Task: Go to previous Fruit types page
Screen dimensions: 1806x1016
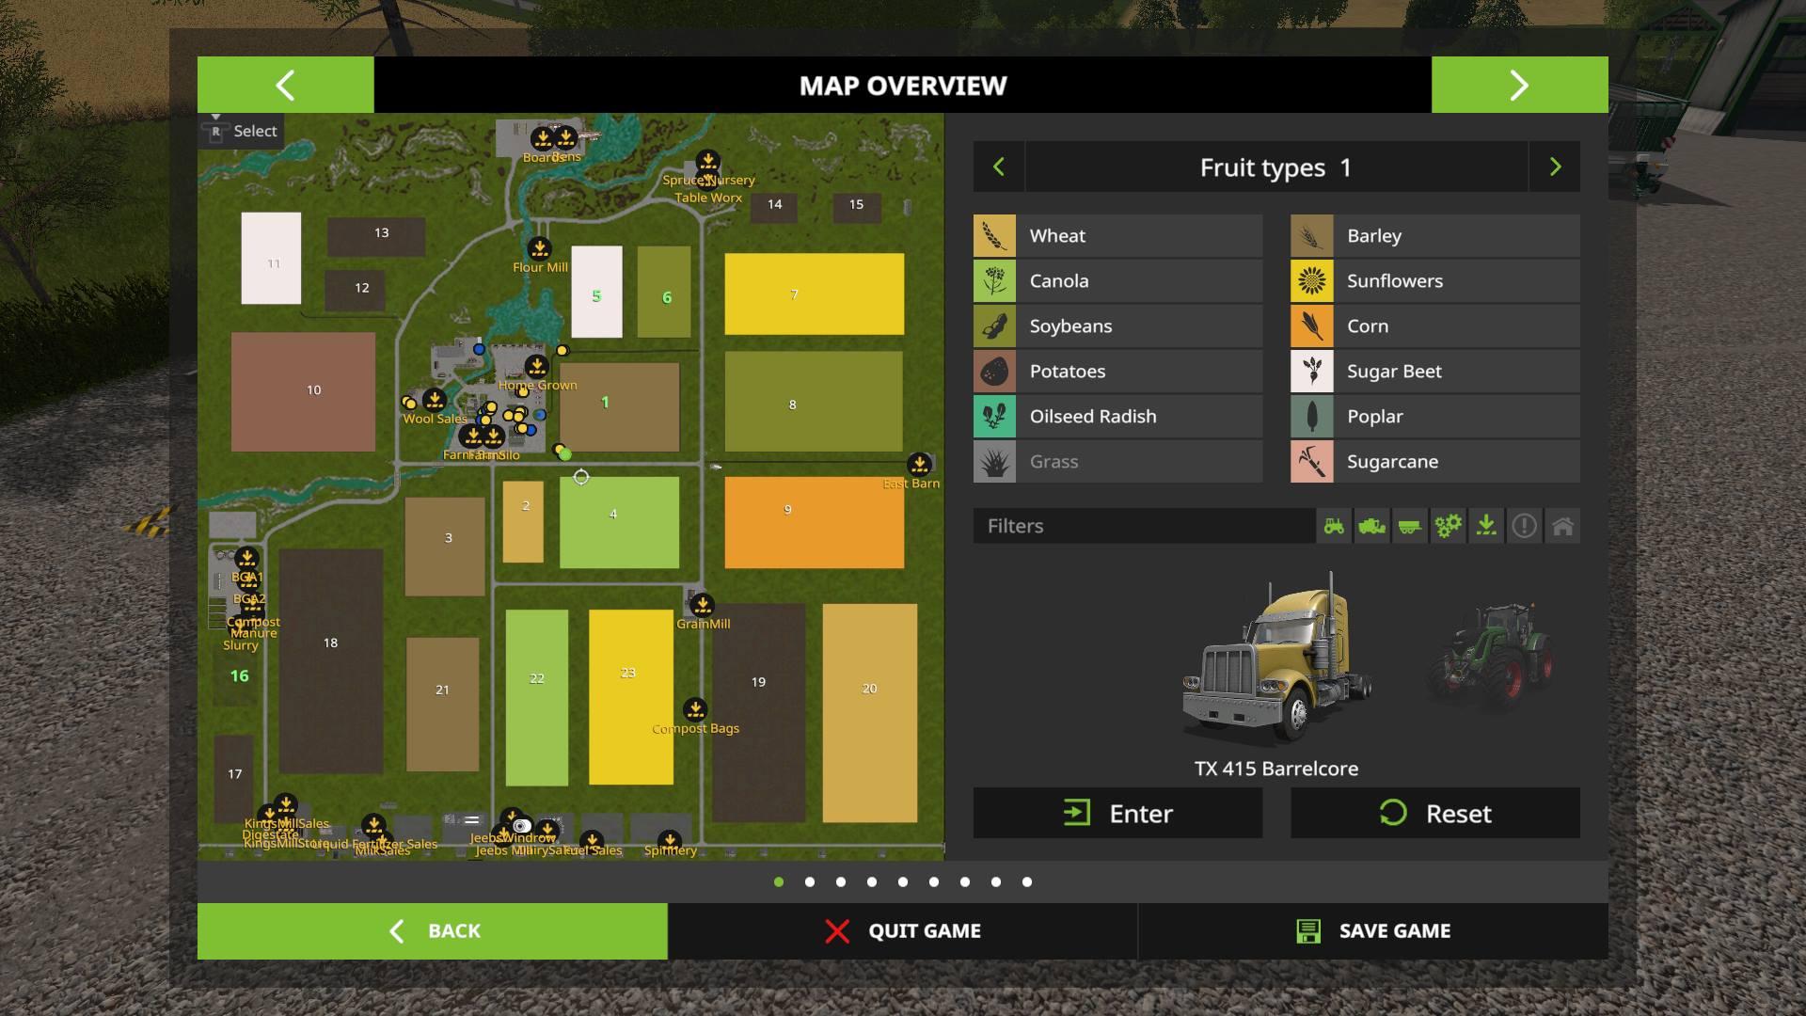Action: click(x=999, y=167)
